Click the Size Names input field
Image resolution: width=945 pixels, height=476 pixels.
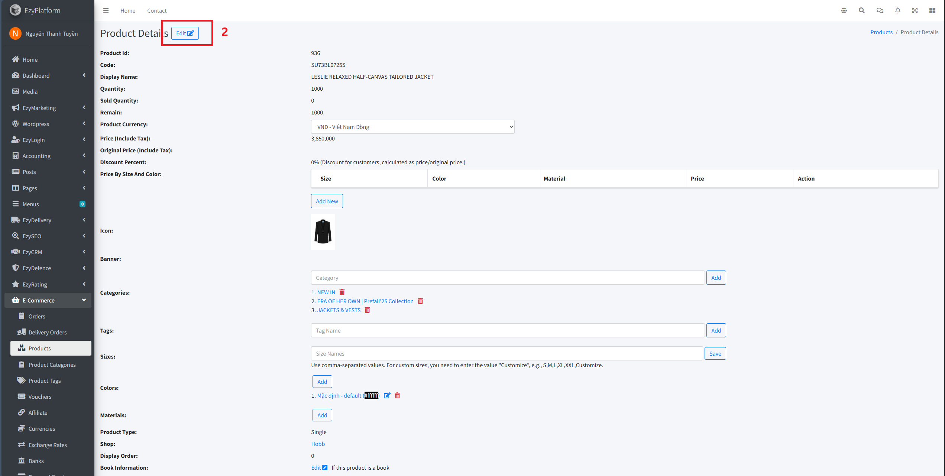[507, 353]
